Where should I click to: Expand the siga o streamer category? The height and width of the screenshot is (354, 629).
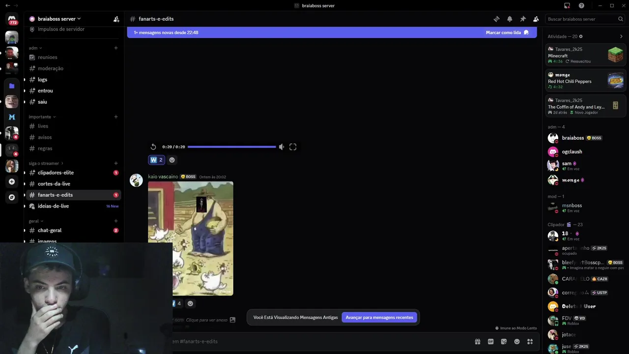[46, 163]
